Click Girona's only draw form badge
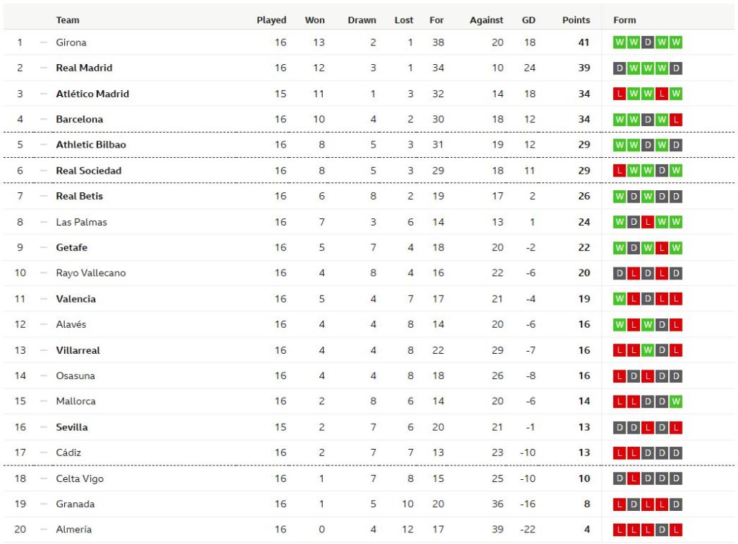 (x=647, y=43)
